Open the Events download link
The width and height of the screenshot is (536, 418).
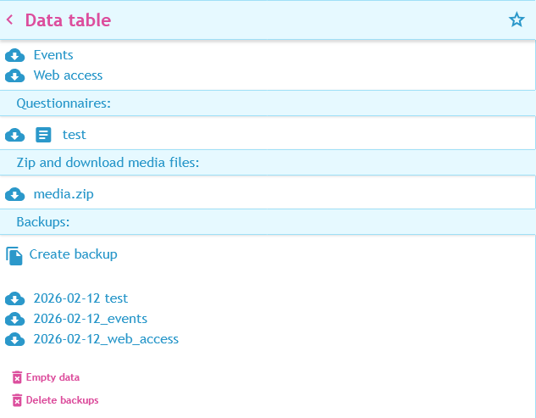pos(53,55)
